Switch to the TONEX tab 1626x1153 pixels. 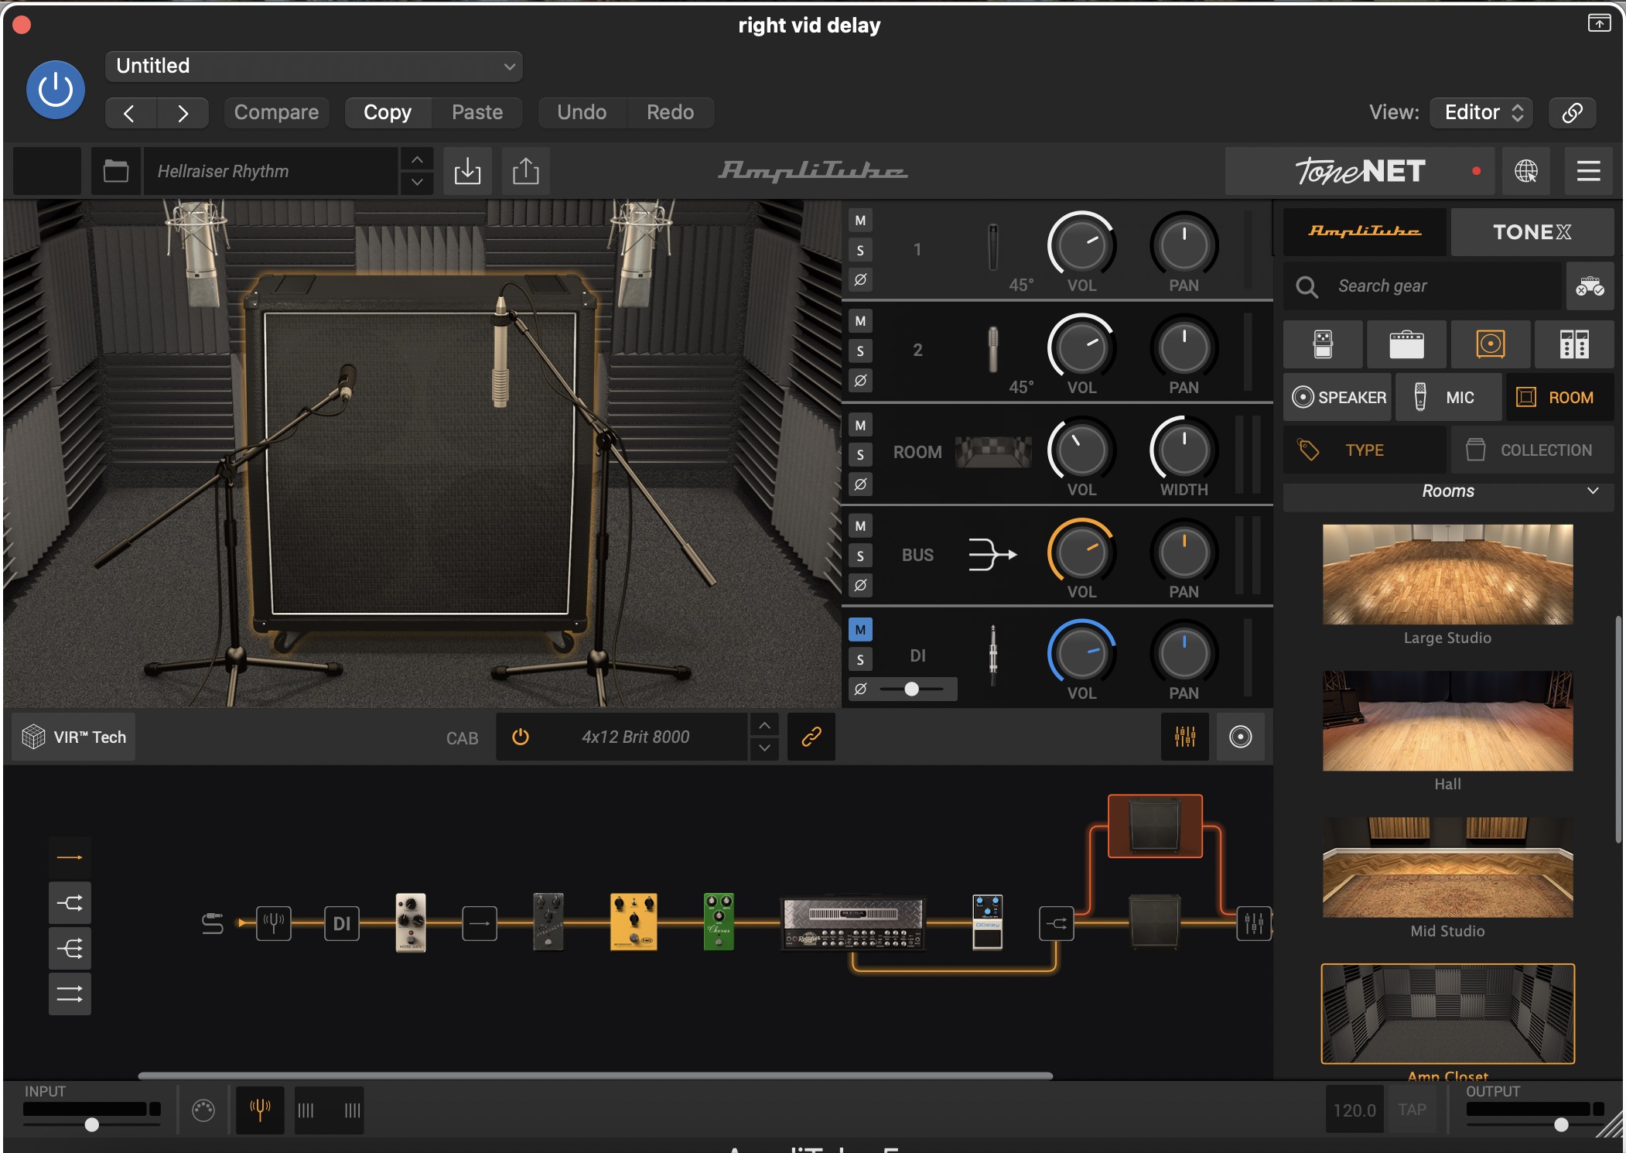(x=1532, y=232)
